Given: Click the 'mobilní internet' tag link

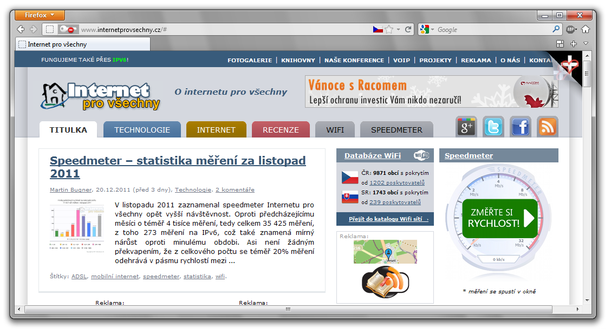Looking at the screenshot, I should coord(115,277).
